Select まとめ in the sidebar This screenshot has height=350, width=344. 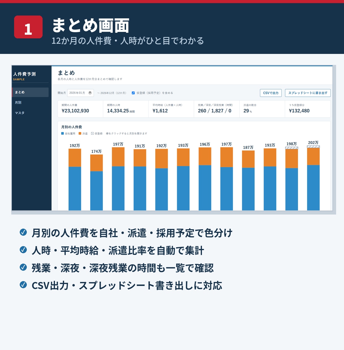(30, 92)
